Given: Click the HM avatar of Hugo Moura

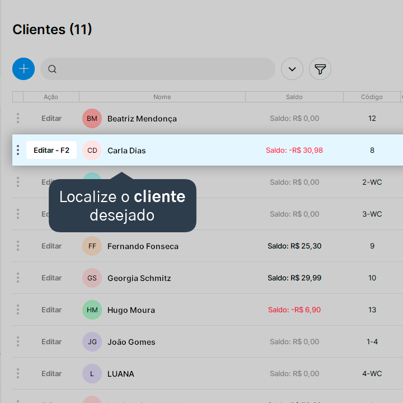Looking at the screenshot, I should pos(92,310).
